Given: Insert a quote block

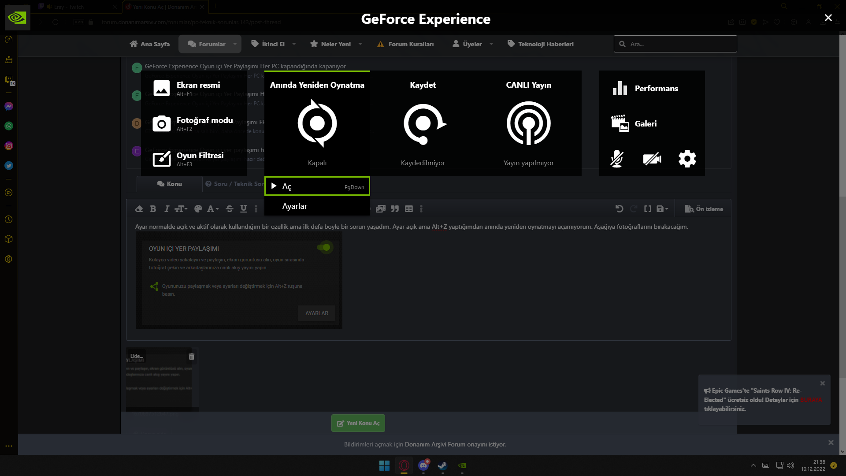Looking at the screenshot, I should [395, 209].
